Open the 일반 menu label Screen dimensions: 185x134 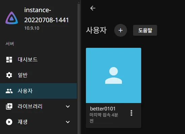pos(23,75)
